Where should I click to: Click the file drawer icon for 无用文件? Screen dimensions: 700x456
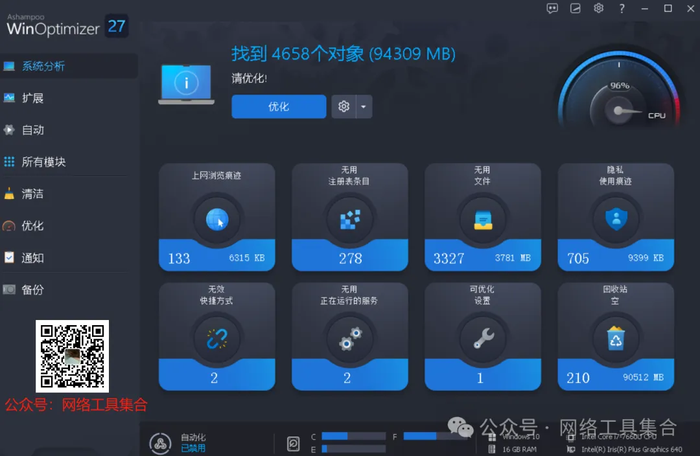(x=483, y=220)
